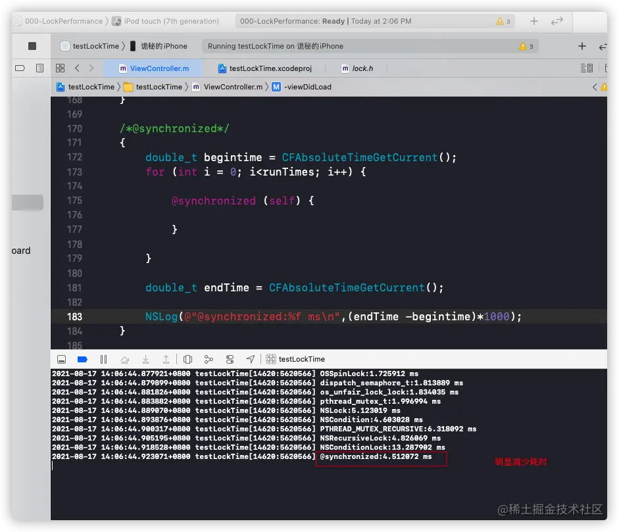Switch to the ViewController.m tab
619x532 pixels.
tap(154, 68)
